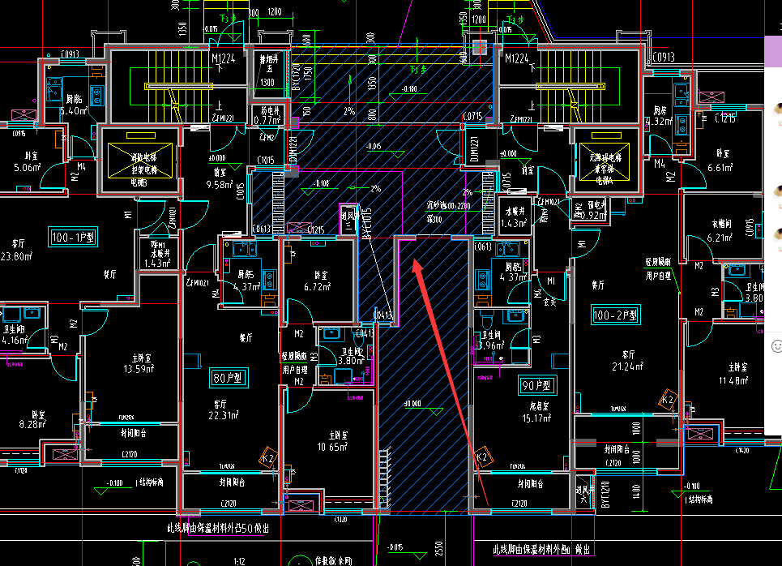782x566 pixels.
Task: Click the 此线脚由保温材料外凸50做出 note
Action: [218, 528]
